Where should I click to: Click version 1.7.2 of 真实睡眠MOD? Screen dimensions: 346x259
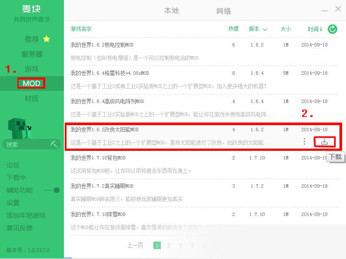click(257, 186)
